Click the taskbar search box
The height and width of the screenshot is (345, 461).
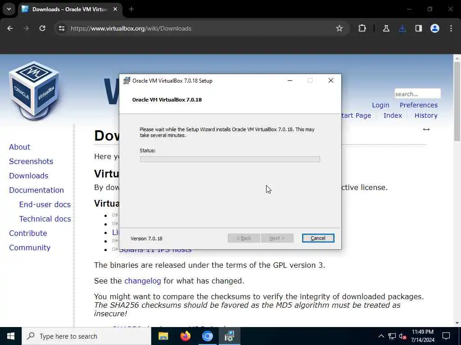(x=86, y=336)
